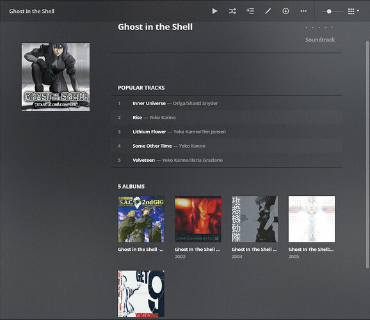The width and height of the screenshot is (370, 320).
Task: Open the edit pencil icon
Action: pos(268,11)
